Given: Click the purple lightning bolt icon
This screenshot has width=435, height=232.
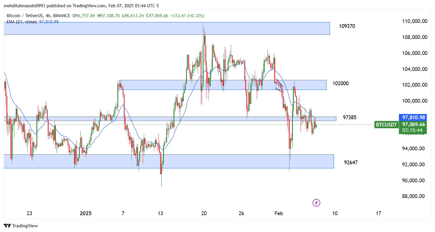Looking at the screenshot, I should click(x=316, y=203).
